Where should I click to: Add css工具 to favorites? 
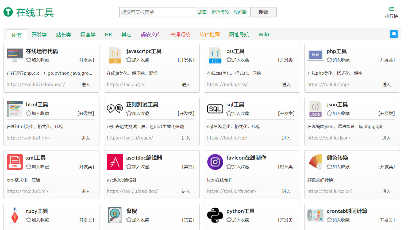click(238, 60)
